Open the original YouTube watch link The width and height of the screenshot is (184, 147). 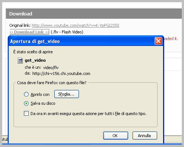click(75, 25)
